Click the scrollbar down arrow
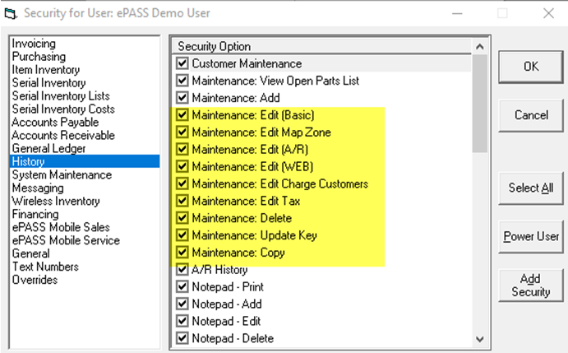The height and width of the screenshot is (353, 568). pos(479,339)
